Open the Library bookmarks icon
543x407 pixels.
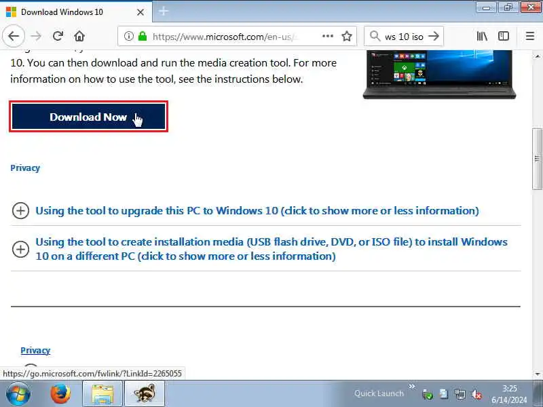coord(482,36)
